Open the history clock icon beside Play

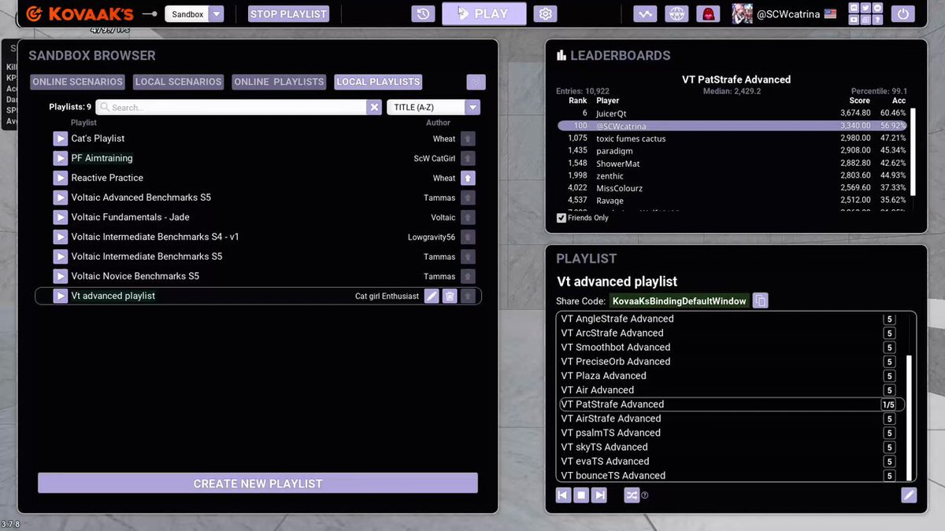coord(423,14)
